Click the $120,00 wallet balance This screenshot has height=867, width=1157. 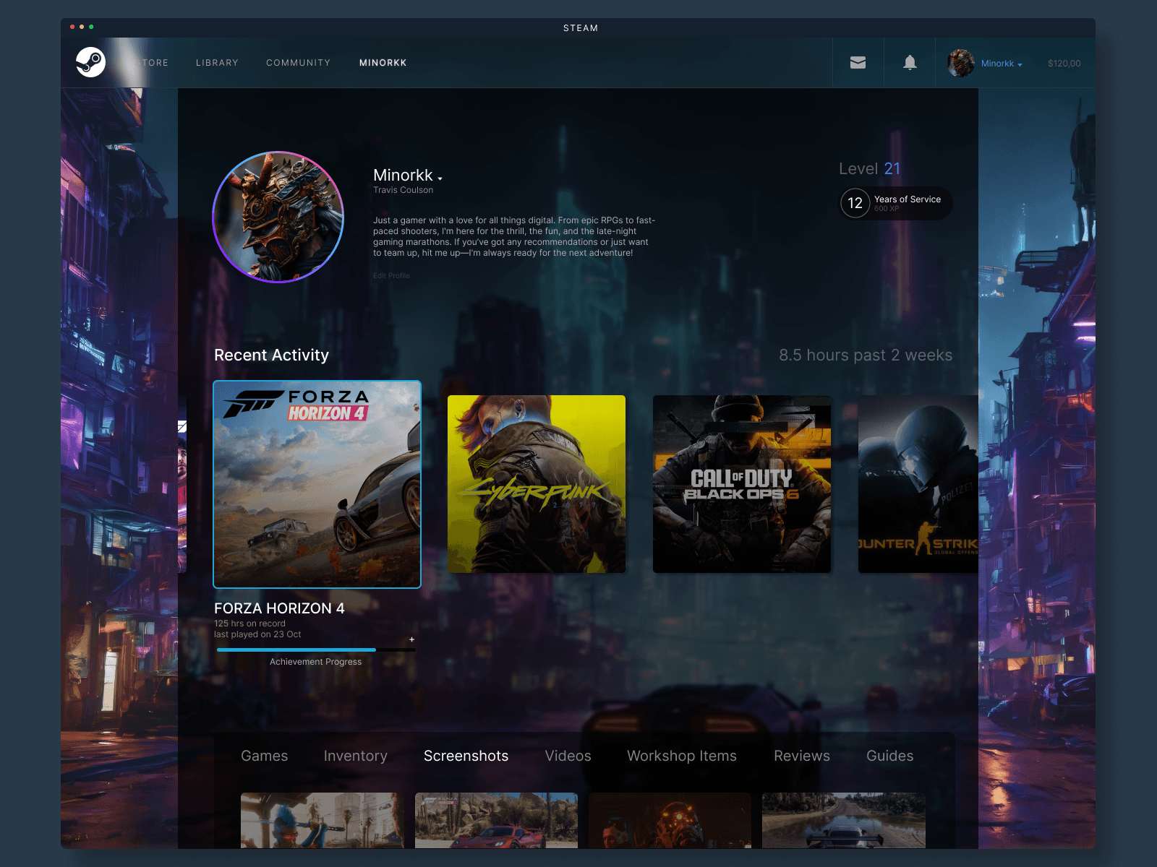[1064, 64]
